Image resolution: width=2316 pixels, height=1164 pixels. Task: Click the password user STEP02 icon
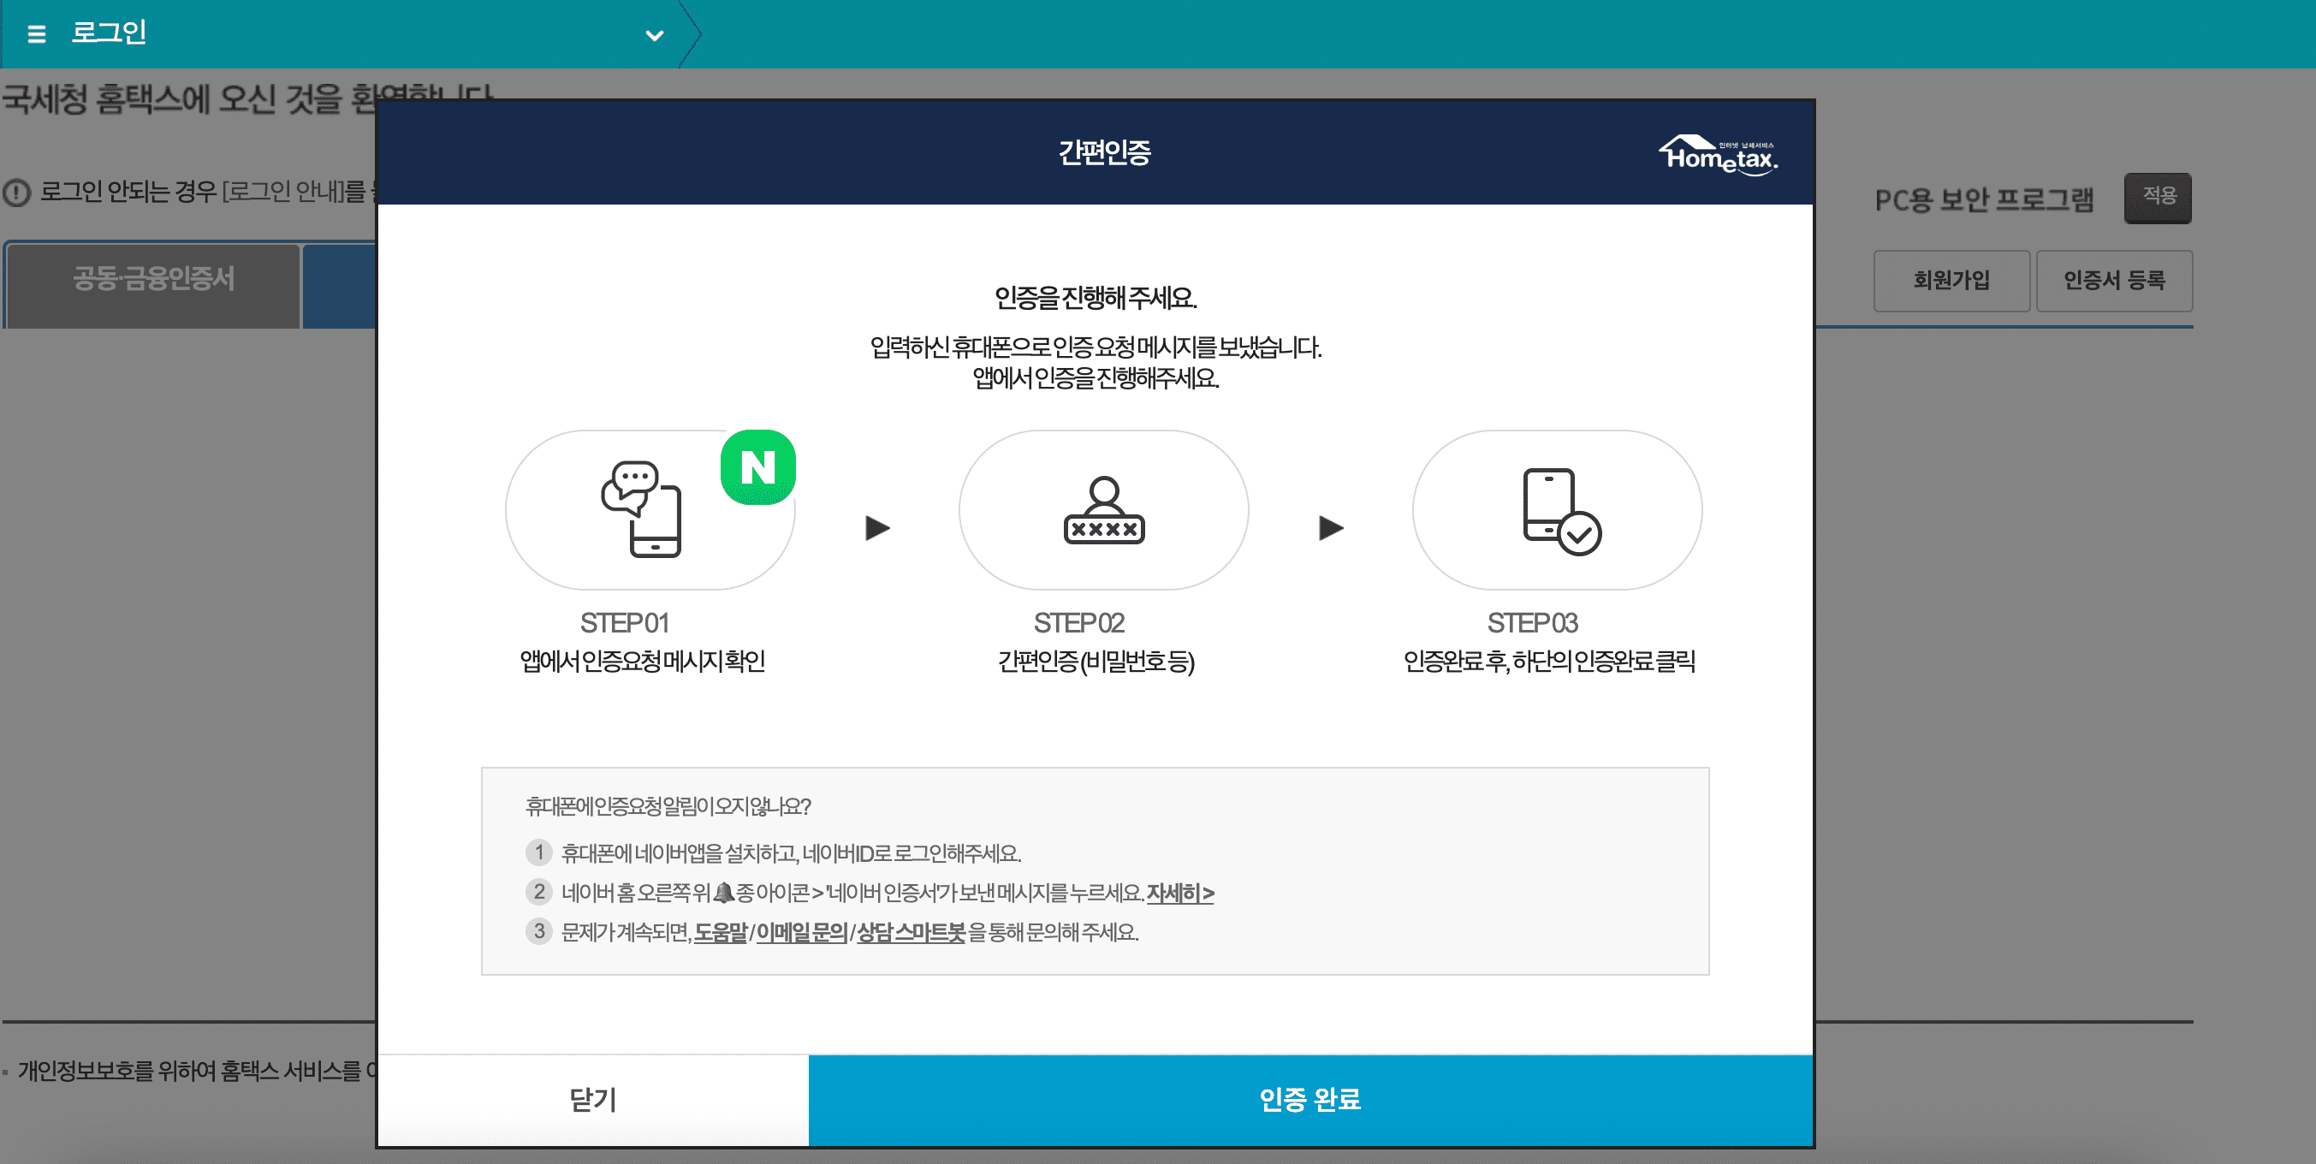(x=1103, y=511)
